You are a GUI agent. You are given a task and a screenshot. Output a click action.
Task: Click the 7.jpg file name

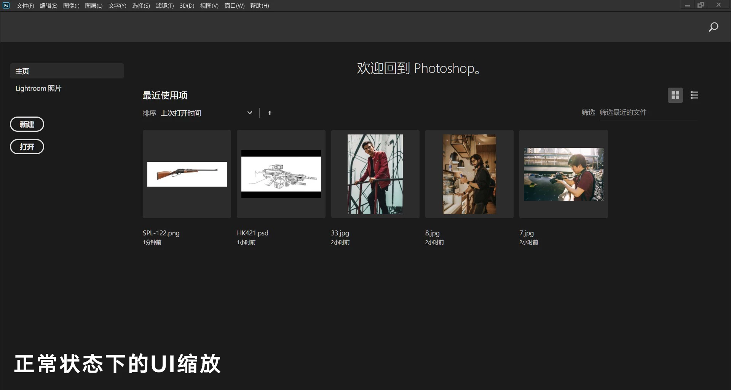(x=527, y=233)
